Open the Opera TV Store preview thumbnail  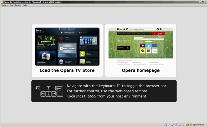(x=67, y=47)
